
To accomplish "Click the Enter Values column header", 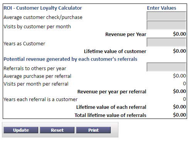I will (x=162, y=8).
